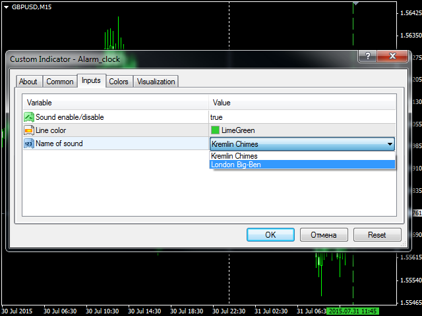Click the LimeGreen color swatch

[x=215, y=130]
